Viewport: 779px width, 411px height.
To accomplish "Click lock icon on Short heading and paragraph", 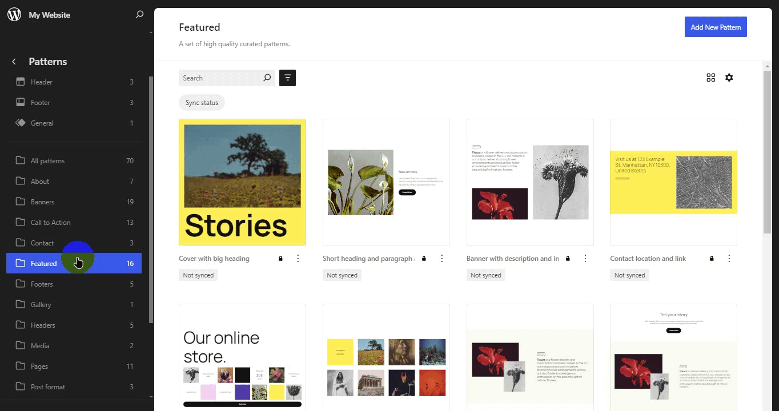I will [424, 259].
